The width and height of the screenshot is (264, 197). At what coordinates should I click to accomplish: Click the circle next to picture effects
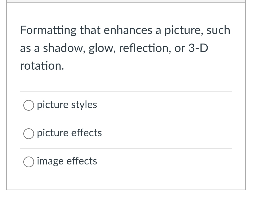29,133
